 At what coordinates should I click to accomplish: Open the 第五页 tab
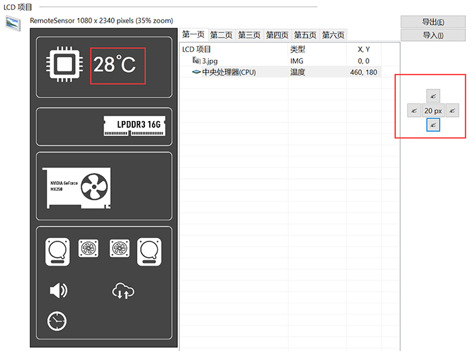[305, 35]
